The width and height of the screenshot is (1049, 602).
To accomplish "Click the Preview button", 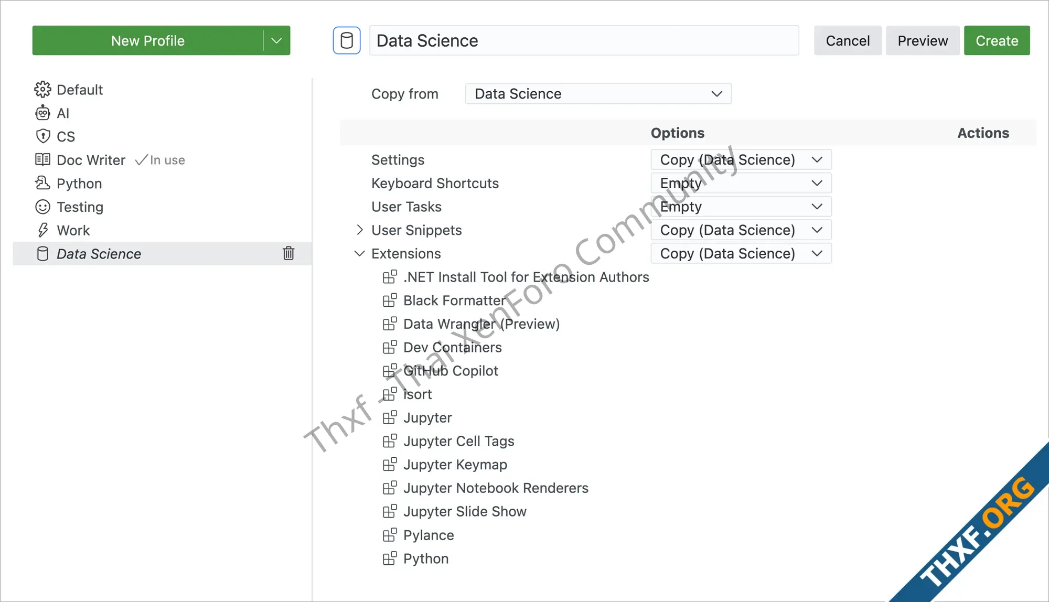I will (x=923, y=40).
